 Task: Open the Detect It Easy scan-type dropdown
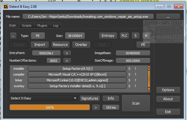point(44,98)
